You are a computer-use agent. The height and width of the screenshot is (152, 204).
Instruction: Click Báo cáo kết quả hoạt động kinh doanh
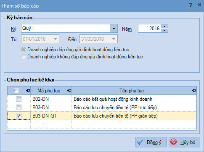pos(113,99)
